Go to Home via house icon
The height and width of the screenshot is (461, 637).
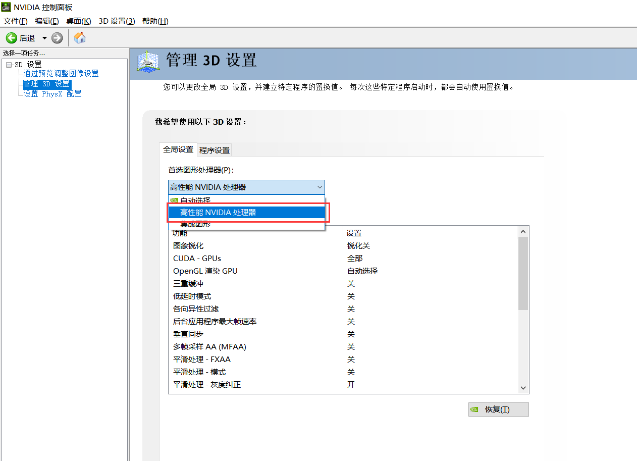[x=80, y=37]
